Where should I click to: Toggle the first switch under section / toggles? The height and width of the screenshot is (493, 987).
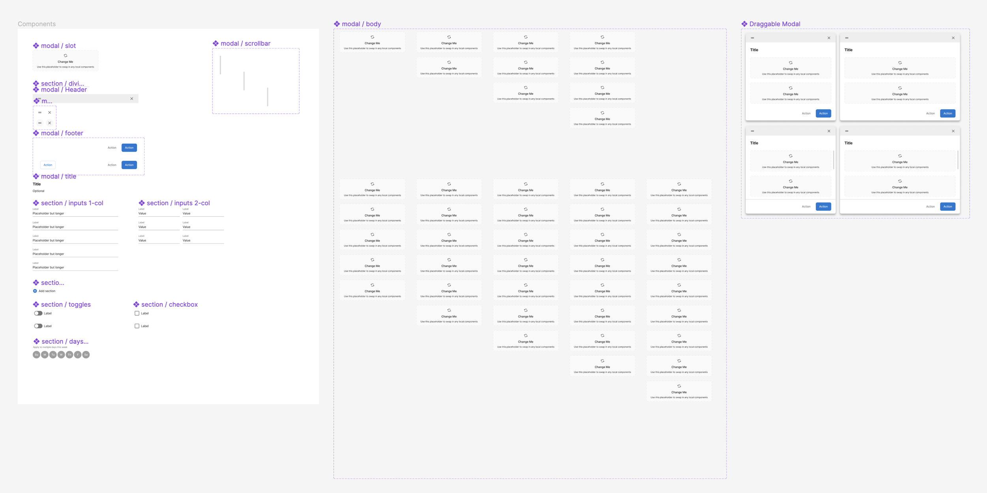38,313
